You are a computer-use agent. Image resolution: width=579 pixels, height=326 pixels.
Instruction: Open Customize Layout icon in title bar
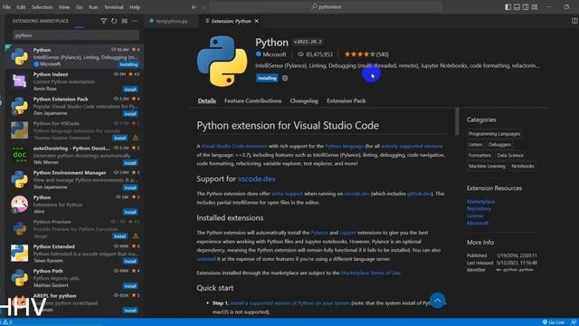(535, 6)
